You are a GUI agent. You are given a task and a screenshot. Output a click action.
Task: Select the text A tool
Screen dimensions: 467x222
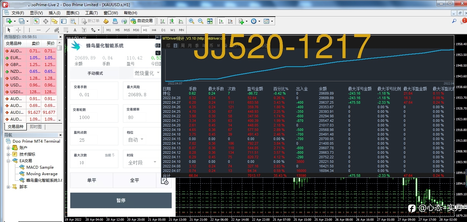[x=75, y=30]
